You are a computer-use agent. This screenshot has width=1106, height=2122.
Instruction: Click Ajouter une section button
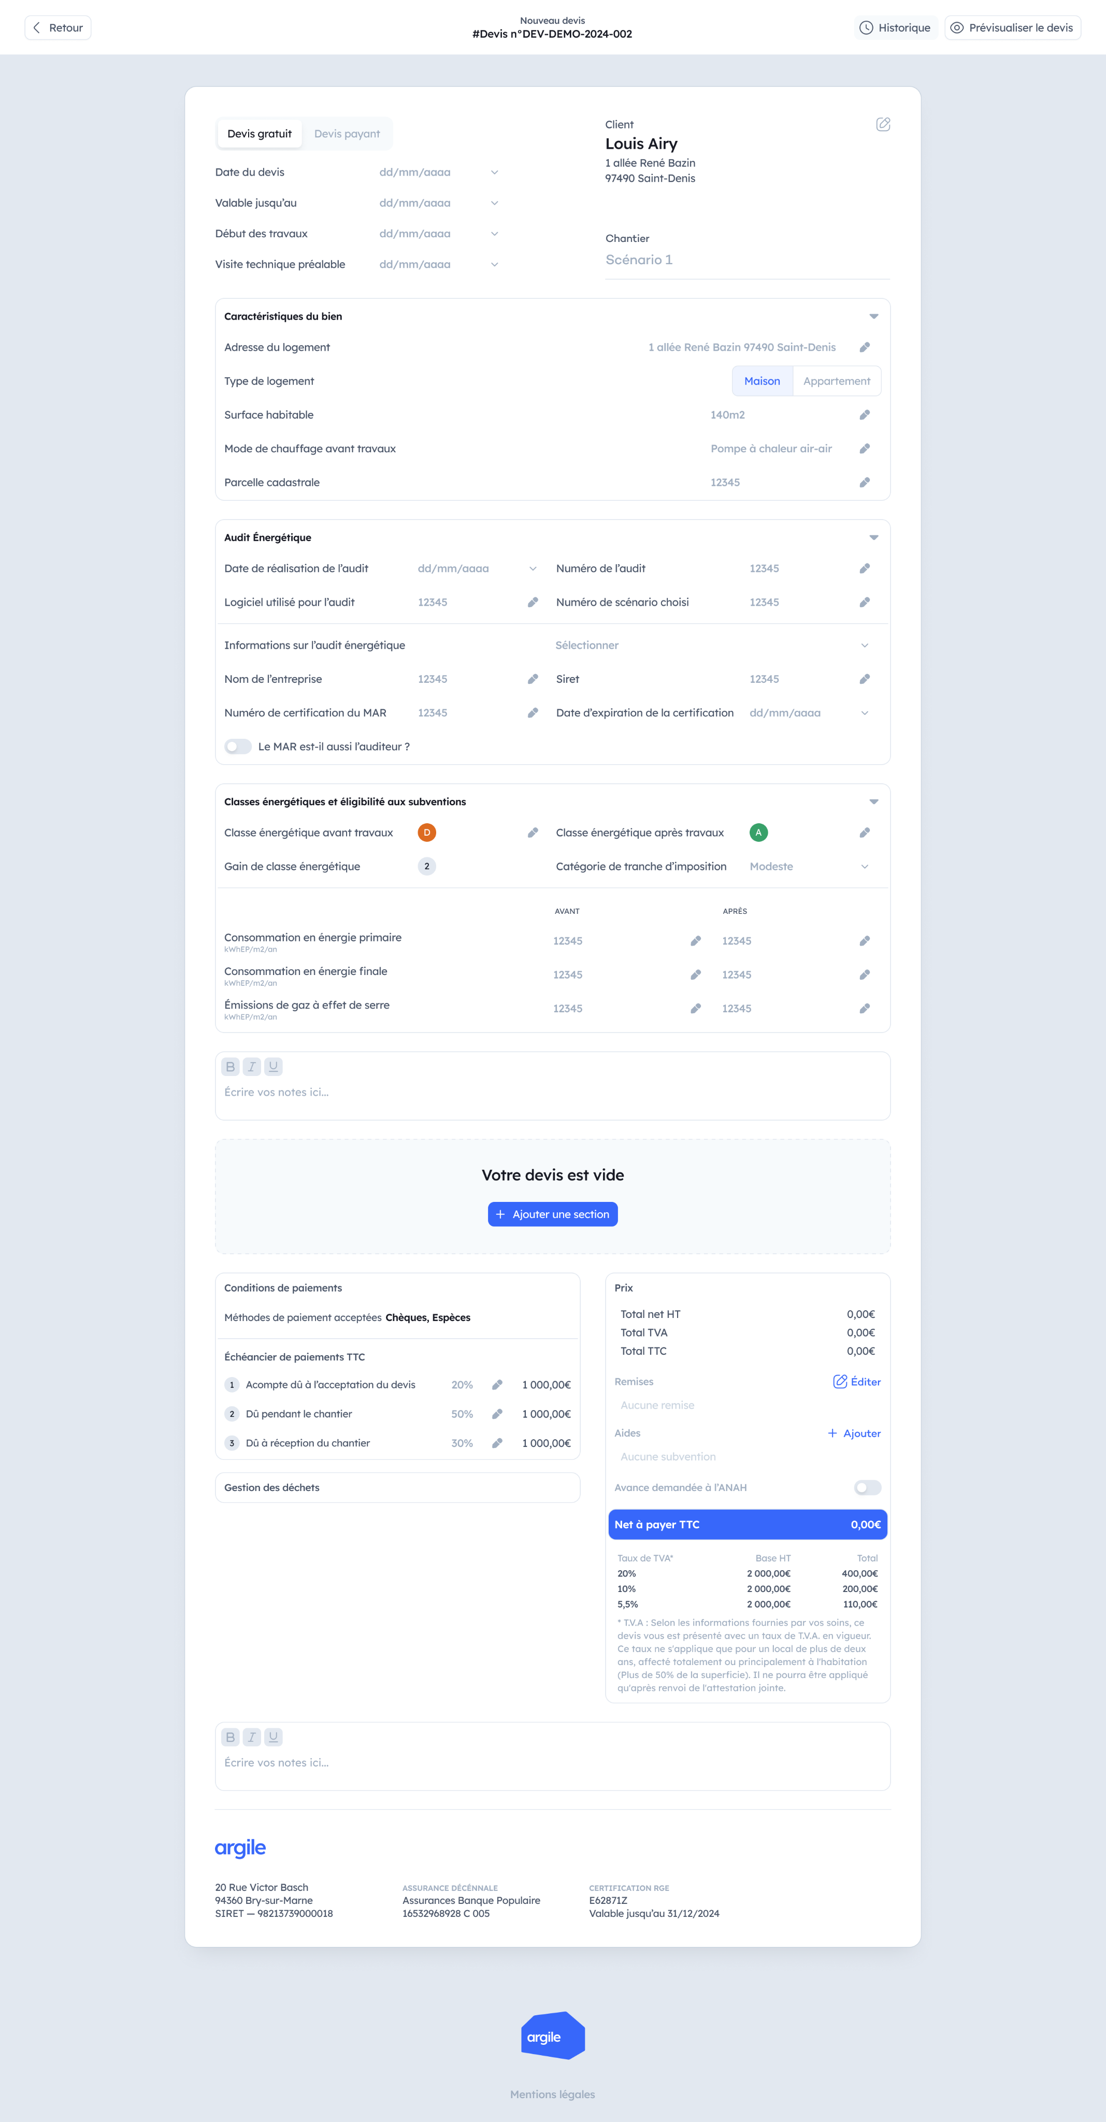tap(553, 1214)
